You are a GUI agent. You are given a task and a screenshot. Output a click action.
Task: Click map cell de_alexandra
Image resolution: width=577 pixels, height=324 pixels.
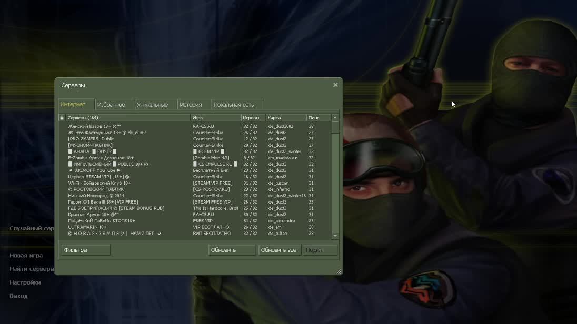(x=282, y=221)
